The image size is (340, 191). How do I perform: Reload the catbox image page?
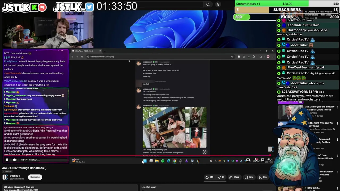click(x=82, y=57)
